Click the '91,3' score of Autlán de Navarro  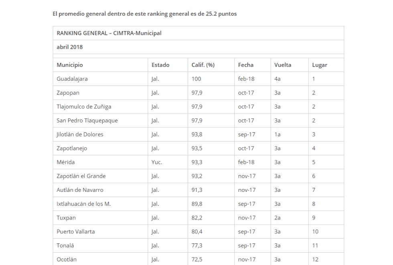tap(197, 190)
